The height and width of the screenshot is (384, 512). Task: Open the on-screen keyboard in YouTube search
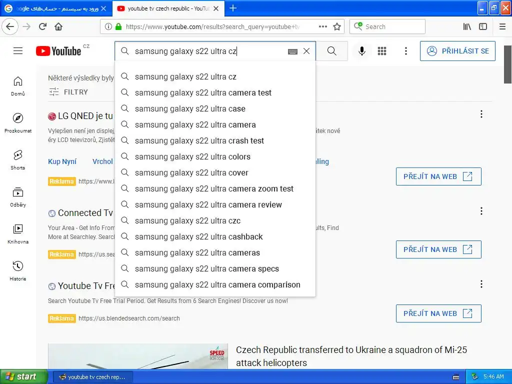292,51
